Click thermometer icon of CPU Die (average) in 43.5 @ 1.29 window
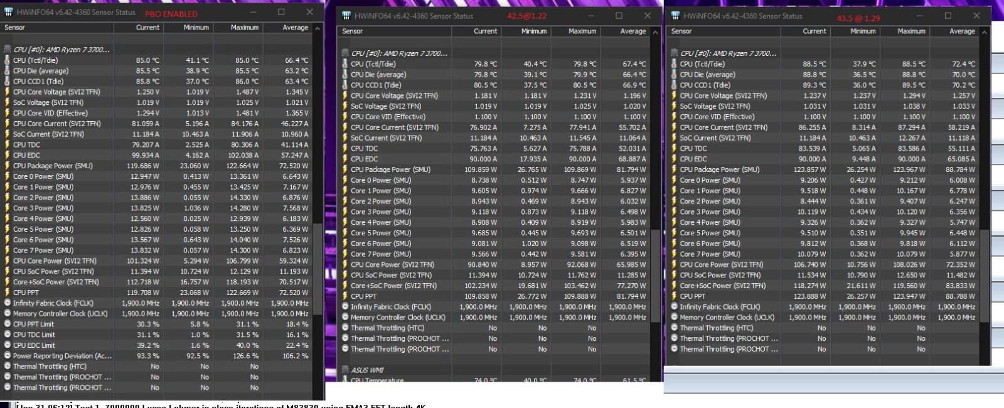The width and height of the screenshot is (1004, 408). [x=674, y=74]
